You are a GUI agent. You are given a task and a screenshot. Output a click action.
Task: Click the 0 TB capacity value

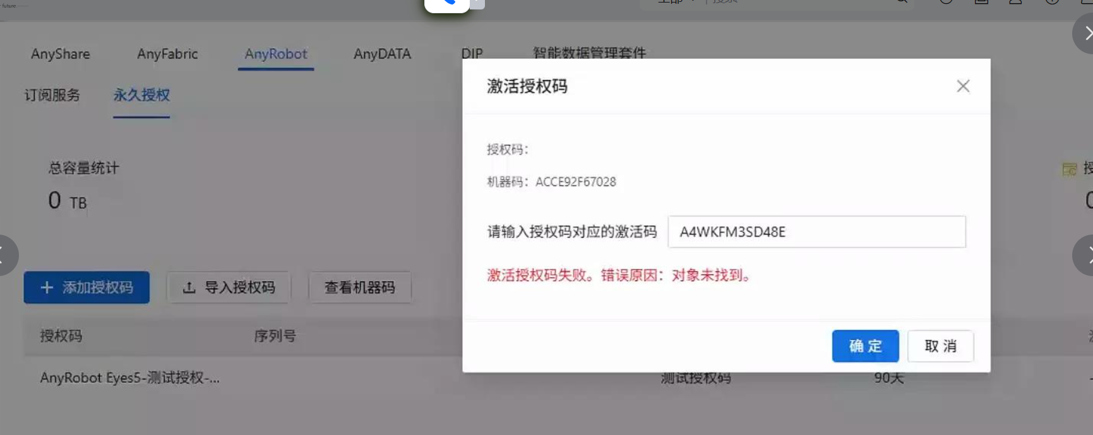pyautogui.click(x=67, y=201)
